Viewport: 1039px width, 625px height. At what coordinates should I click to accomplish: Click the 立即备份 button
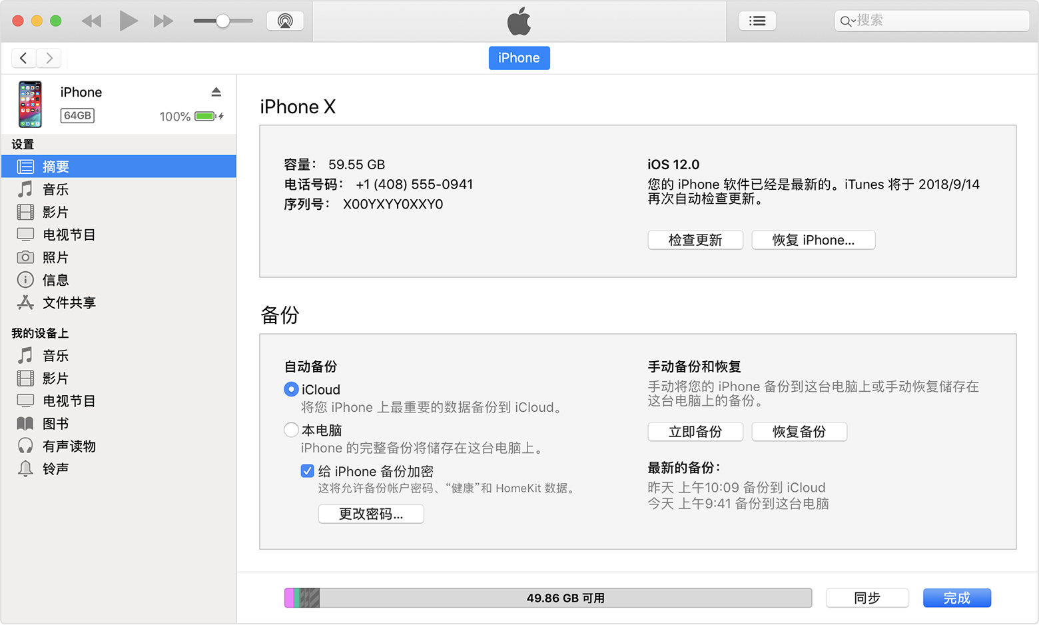tap(695, 432)
